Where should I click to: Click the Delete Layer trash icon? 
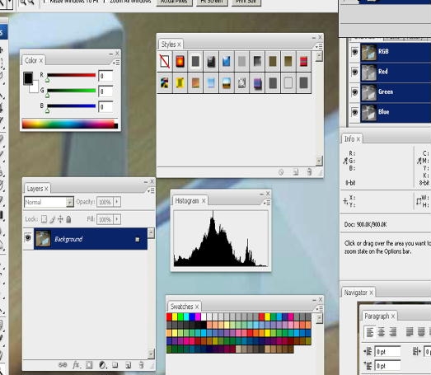pyautogui.click(x=141, y=365)
